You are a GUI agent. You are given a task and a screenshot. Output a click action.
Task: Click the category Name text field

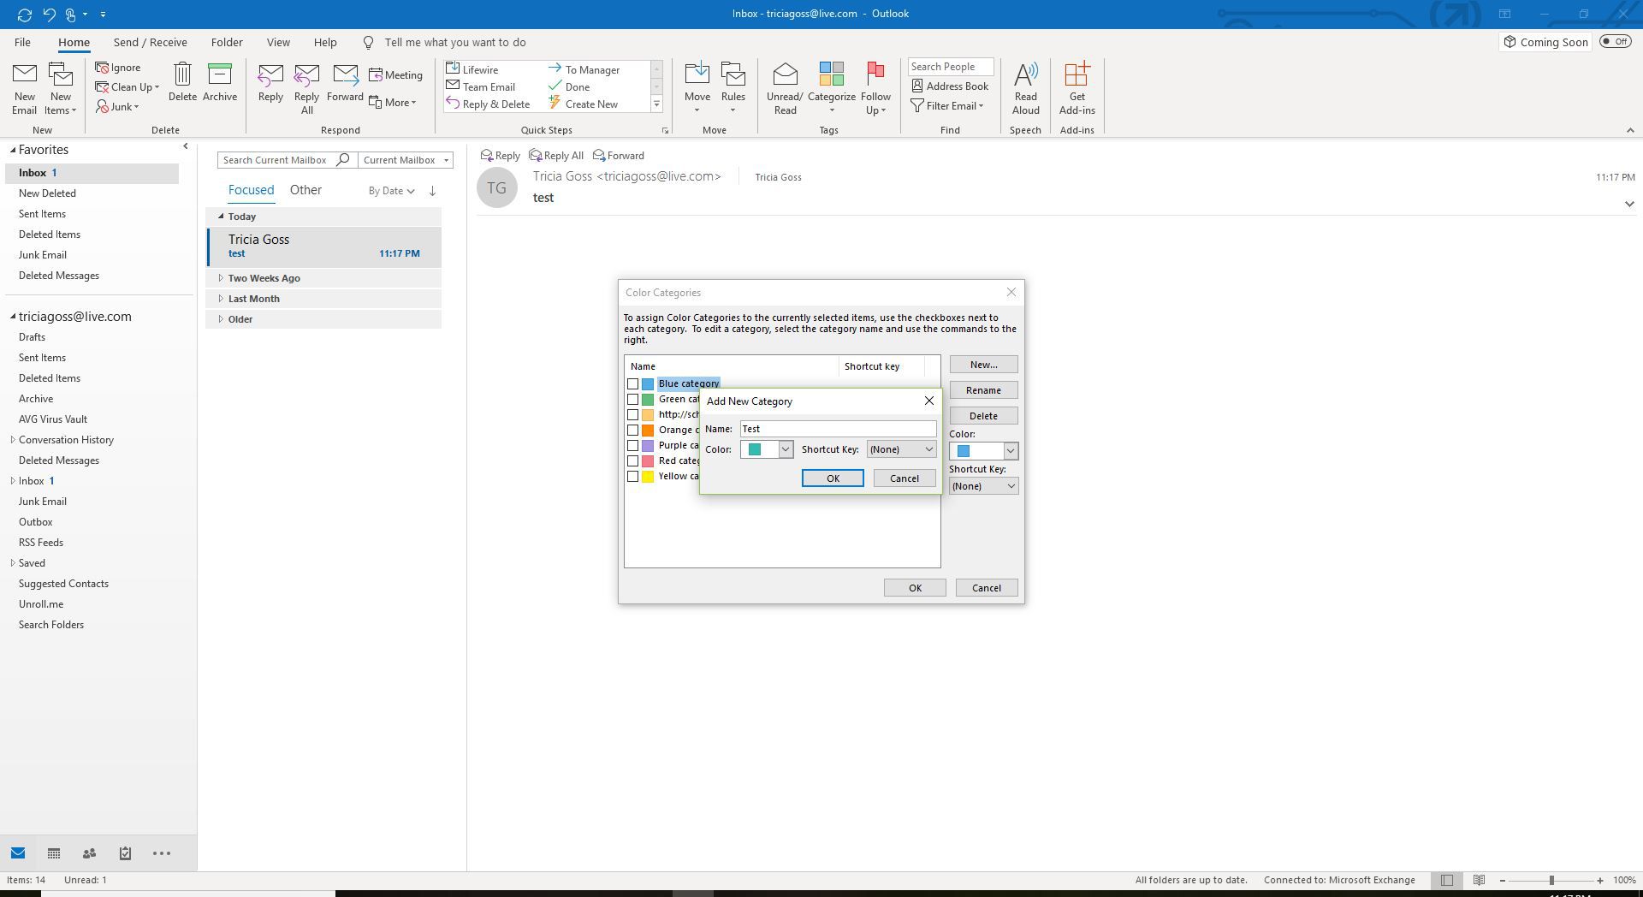(838, 430)
